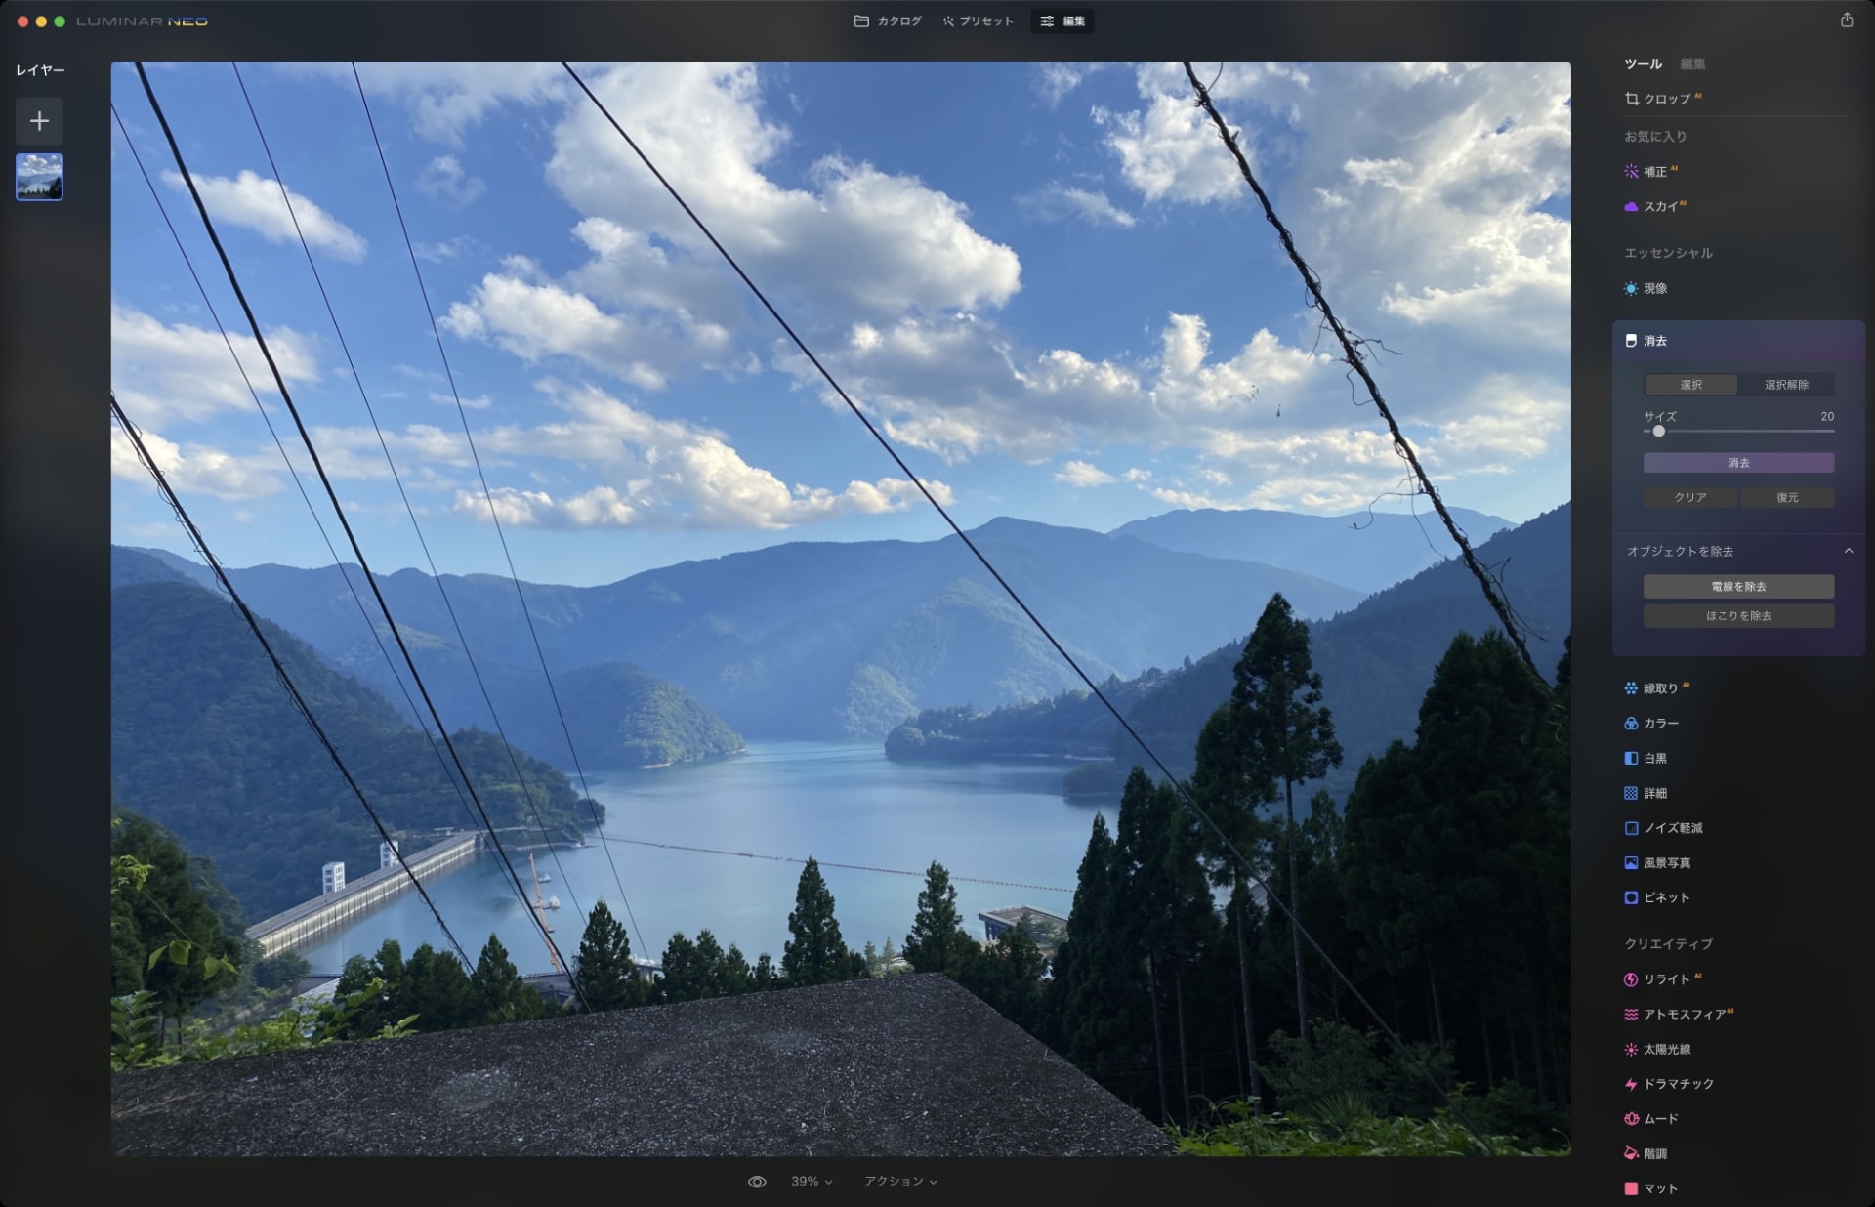Adjust the erase Size (サイズ) slider

1658,432
